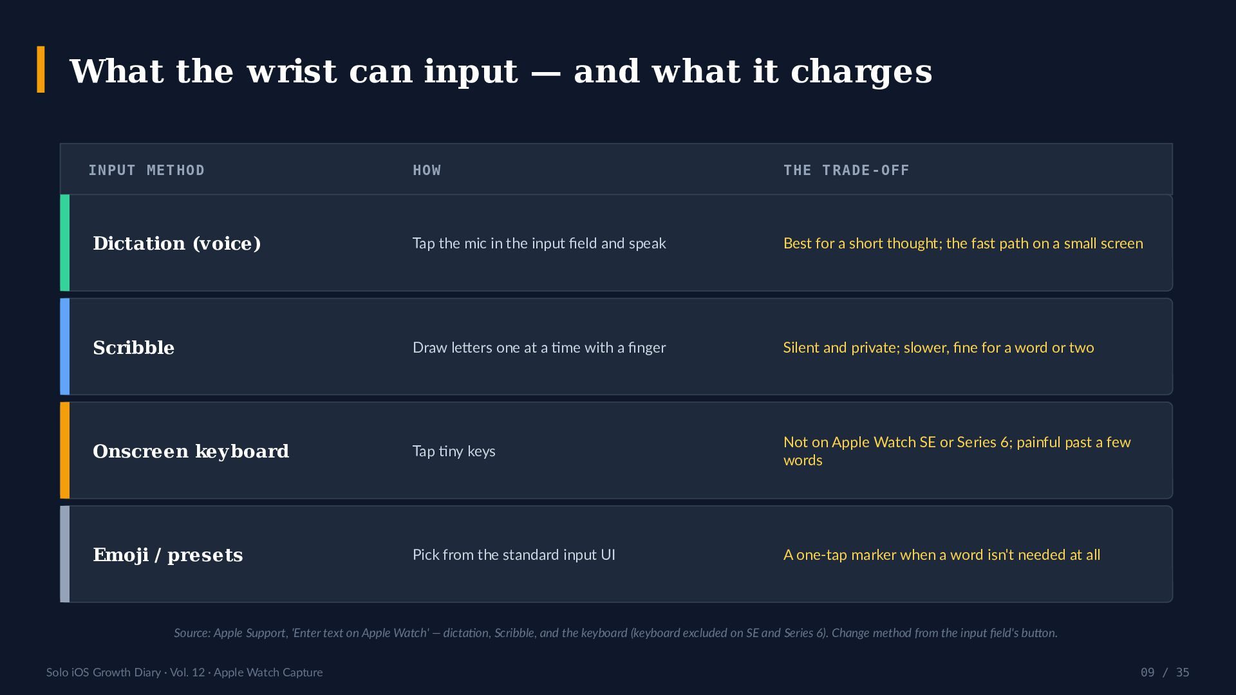Click the 'Tap tiny keys' description
This screenshot has height=695, width=1236.
tap(454, 451)
